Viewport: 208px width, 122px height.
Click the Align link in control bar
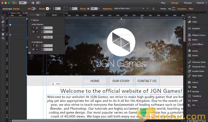(x=191, y=9)
